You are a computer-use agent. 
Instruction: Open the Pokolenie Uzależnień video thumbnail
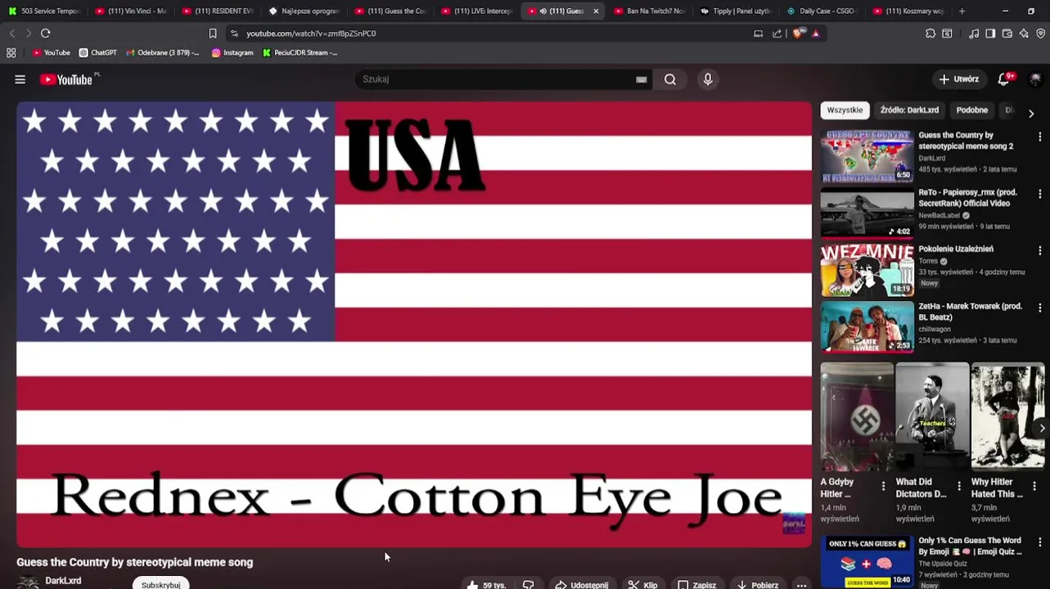point(867,269)
